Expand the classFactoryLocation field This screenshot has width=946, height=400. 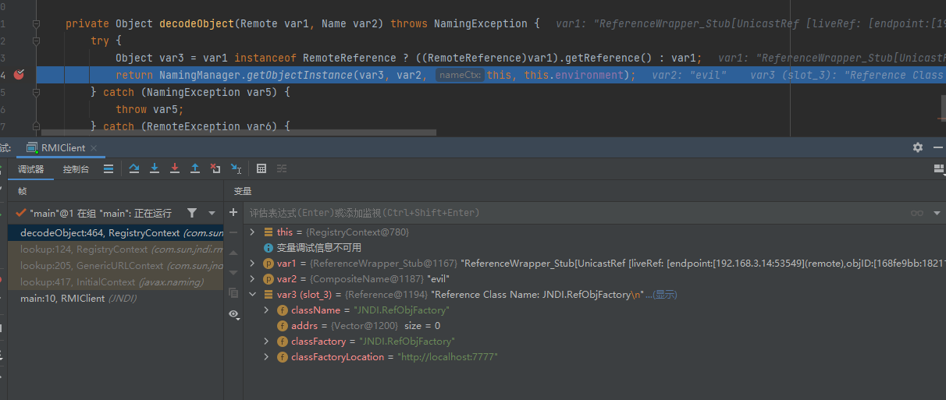click(x=267, y=357)
